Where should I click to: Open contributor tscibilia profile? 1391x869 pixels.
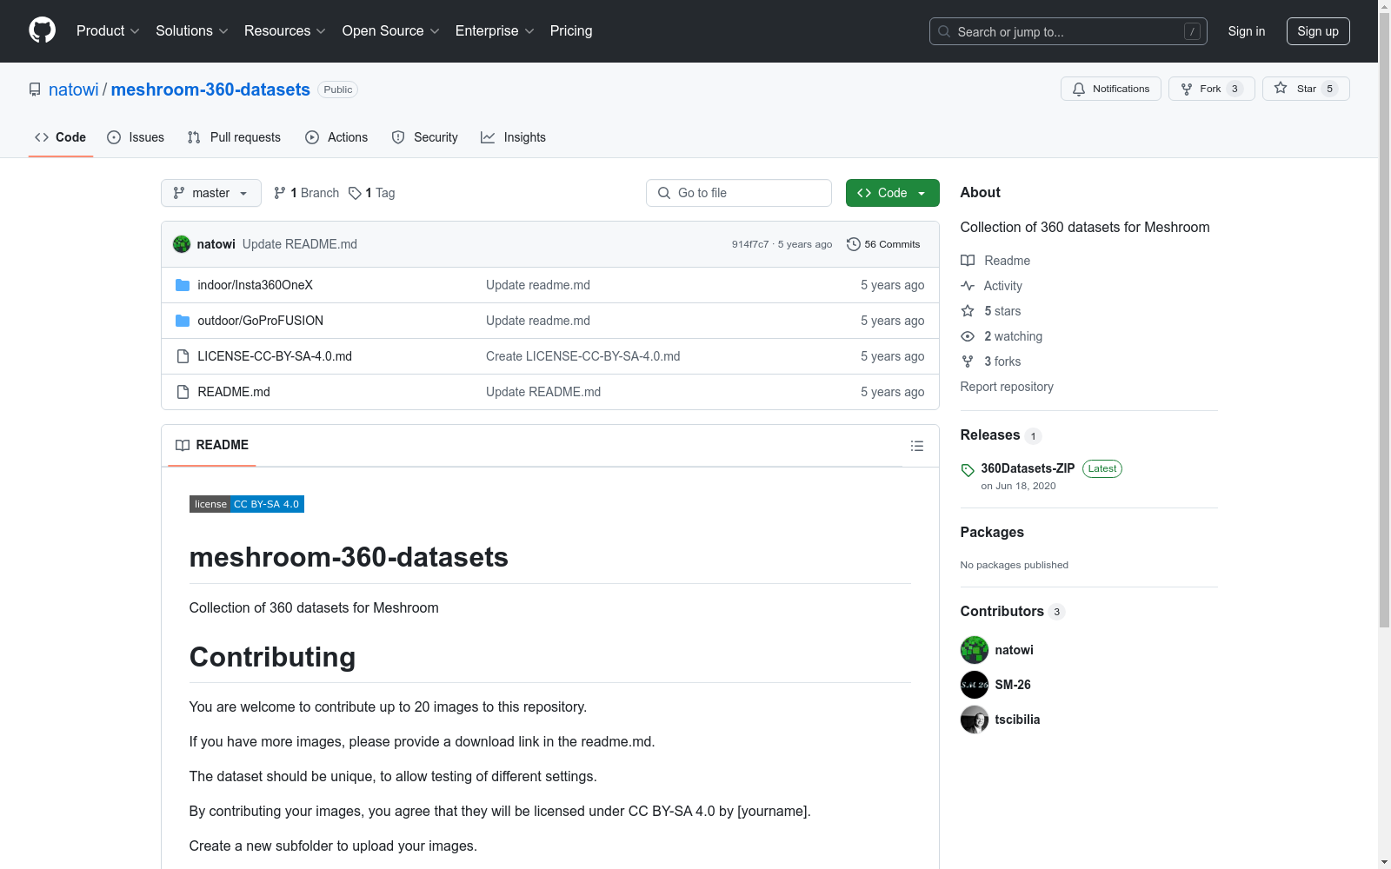click(1017, 720)
